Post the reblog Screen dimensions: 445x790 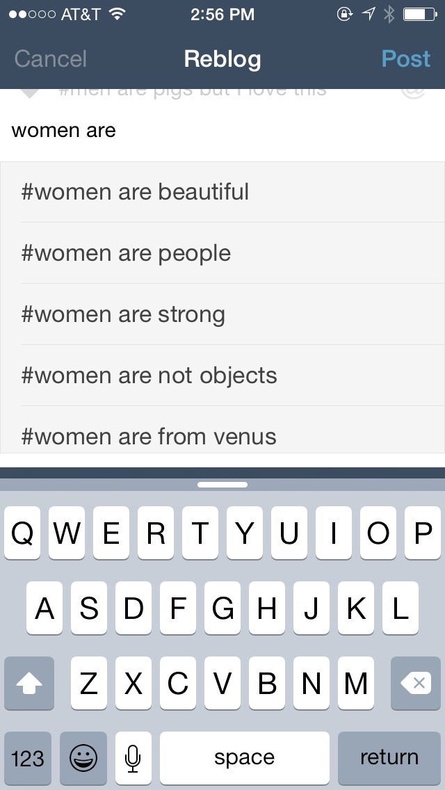(405, 59)
